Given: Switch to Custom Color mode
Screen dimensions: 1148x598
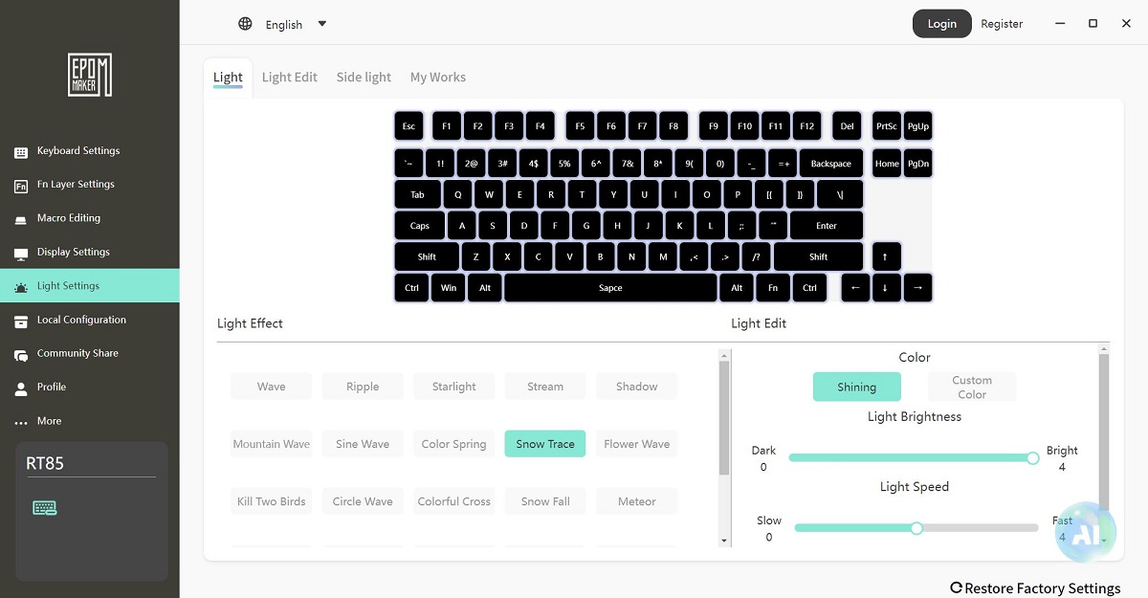Looking at the screenshot, I should click(971, 387).
